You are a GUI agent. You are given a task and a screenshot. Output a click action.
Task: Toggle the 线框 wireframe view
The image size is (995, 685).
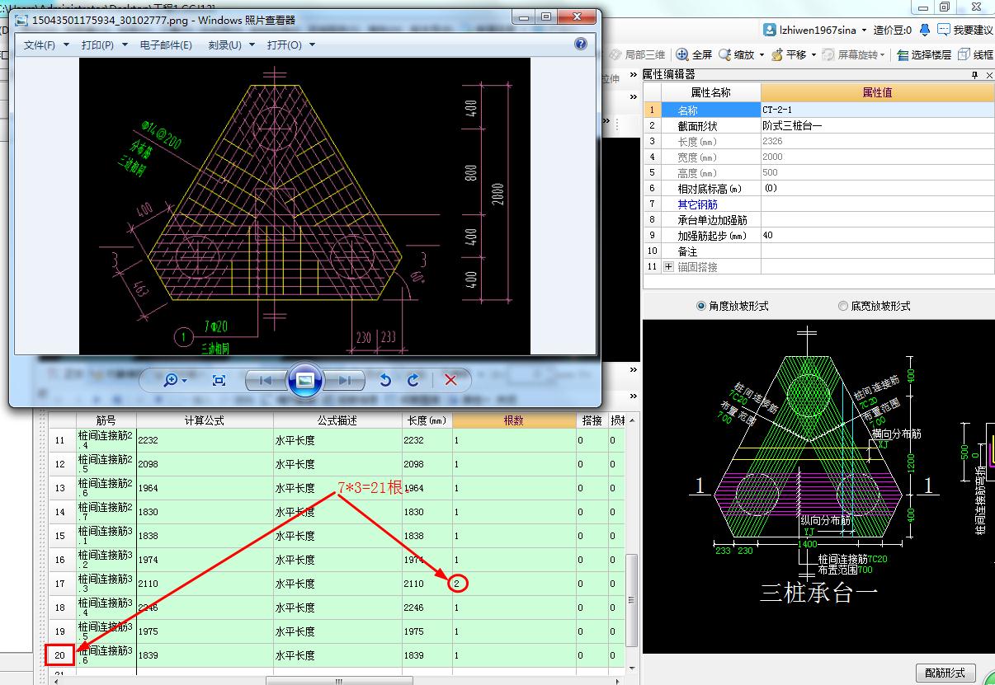(975, 54)
